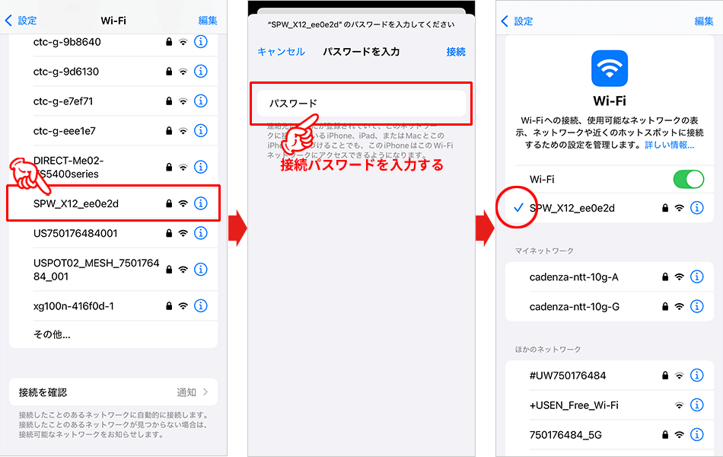
Task: View #UW750176484 network details via info icon
Action: click(697, 375)
